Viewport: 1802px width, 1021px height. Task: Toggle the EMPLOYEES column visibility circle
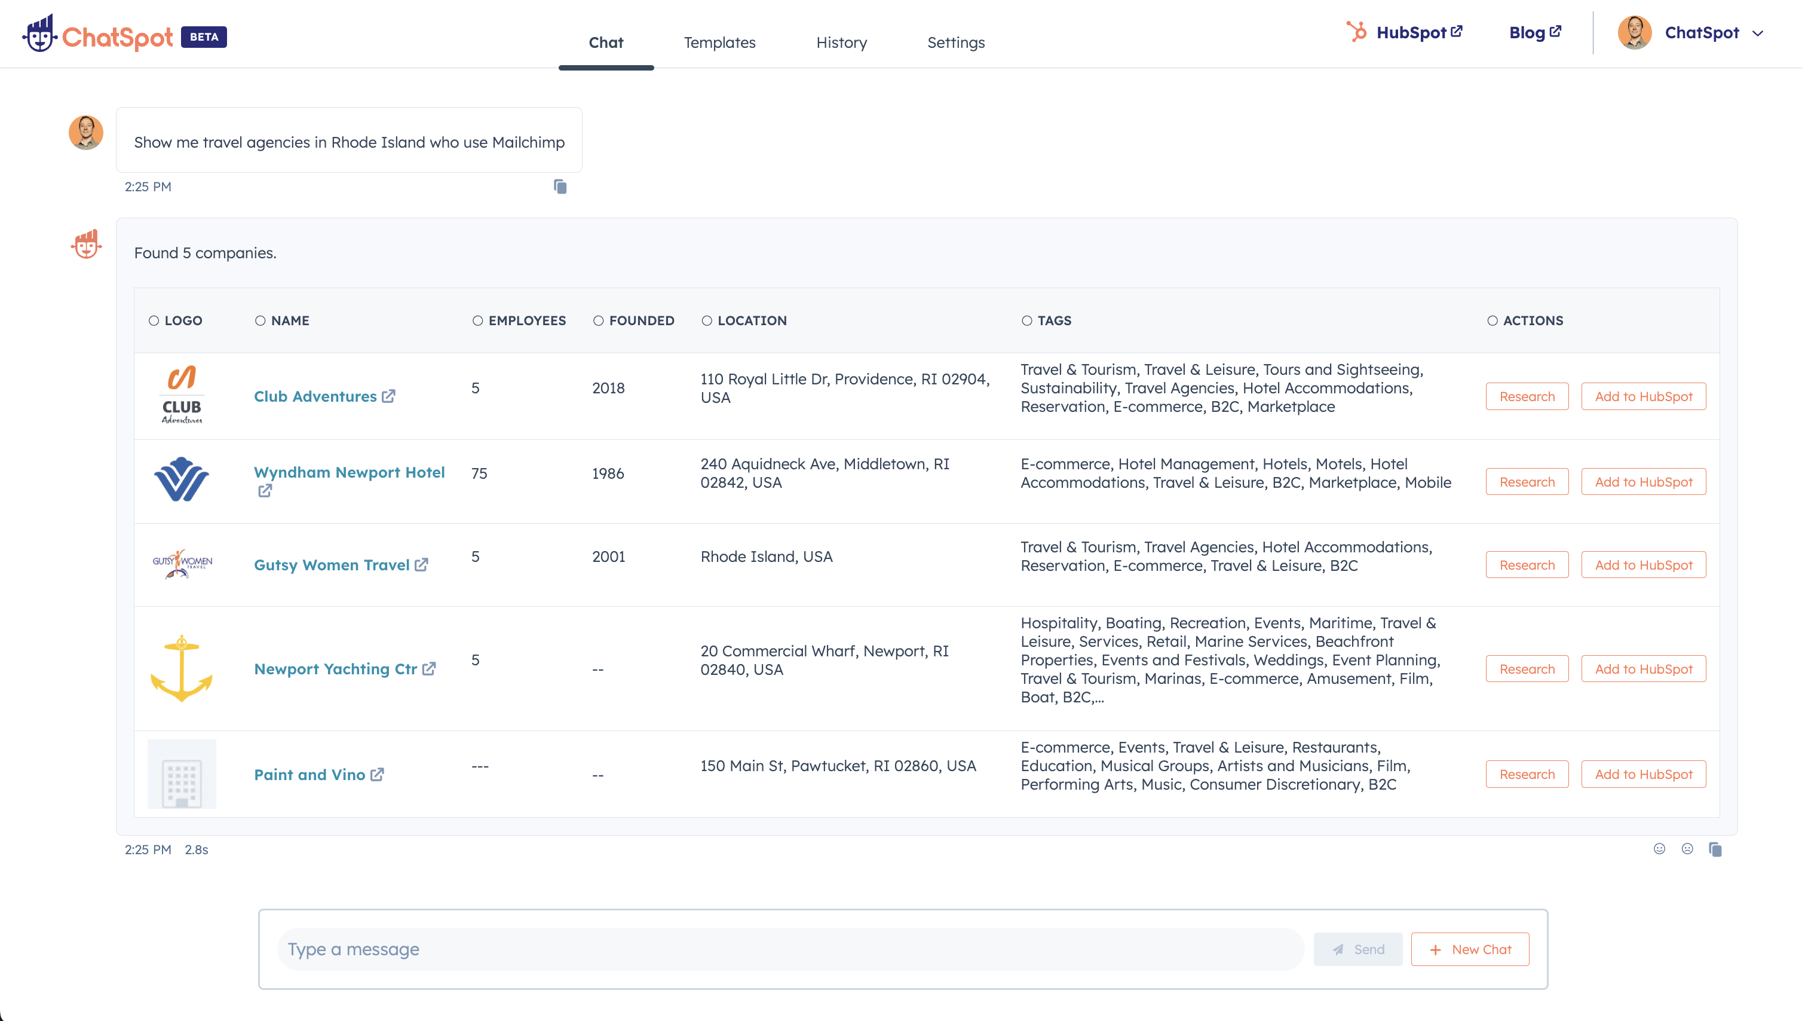click(478, 320)
